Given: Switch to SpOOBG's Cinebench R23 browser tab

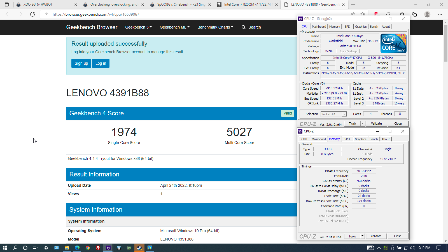Looking at the screenshot, I should pos(181,4).
